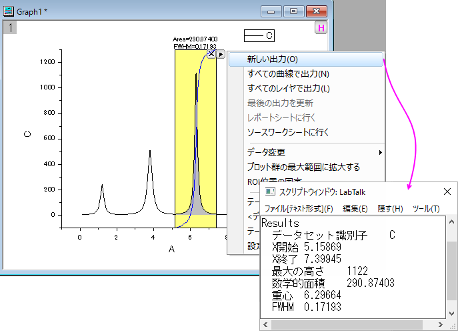The width and height of the screenshot is (458, 331).
Task: Click the vertical scrollbar down arrow
Action: [451, 314]
